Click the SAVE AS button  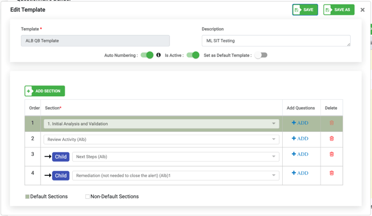point(339,10)
